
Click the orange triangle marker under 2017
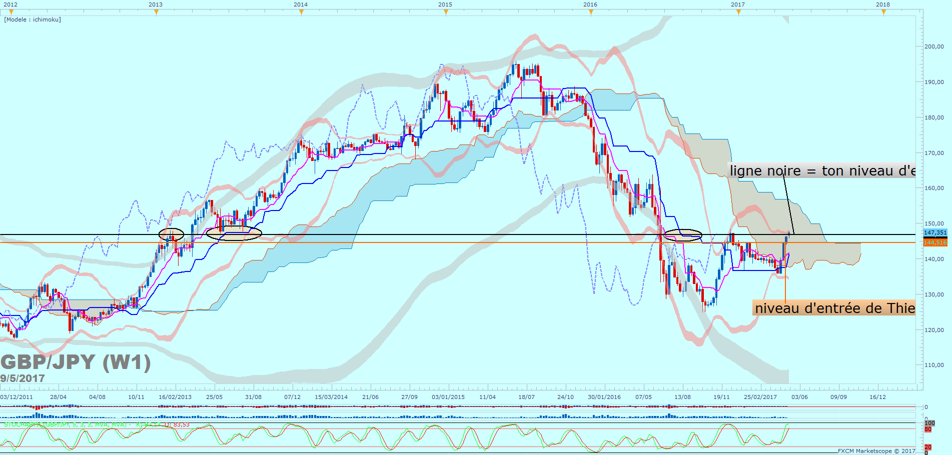(x=738, y=12)
